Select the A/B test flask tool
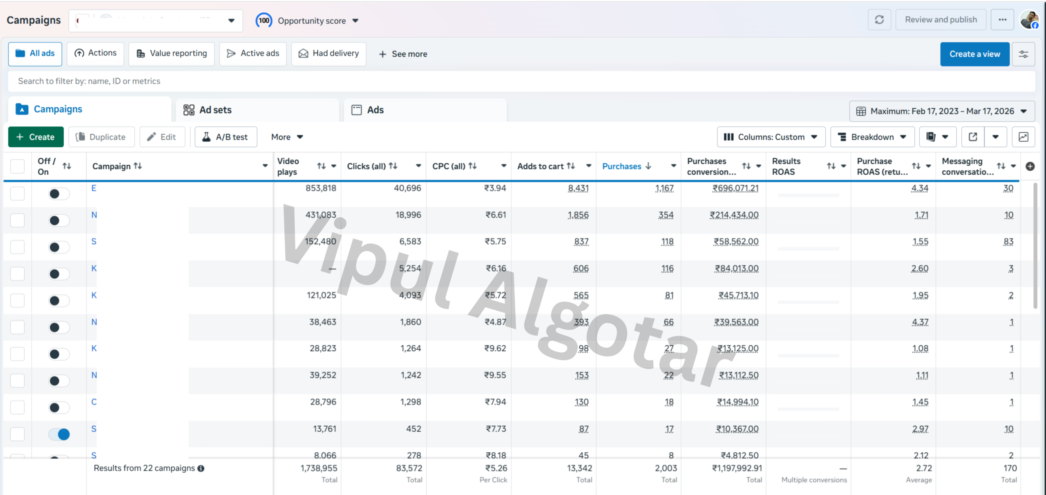1046x495 pixels. [x=226, y=137]
